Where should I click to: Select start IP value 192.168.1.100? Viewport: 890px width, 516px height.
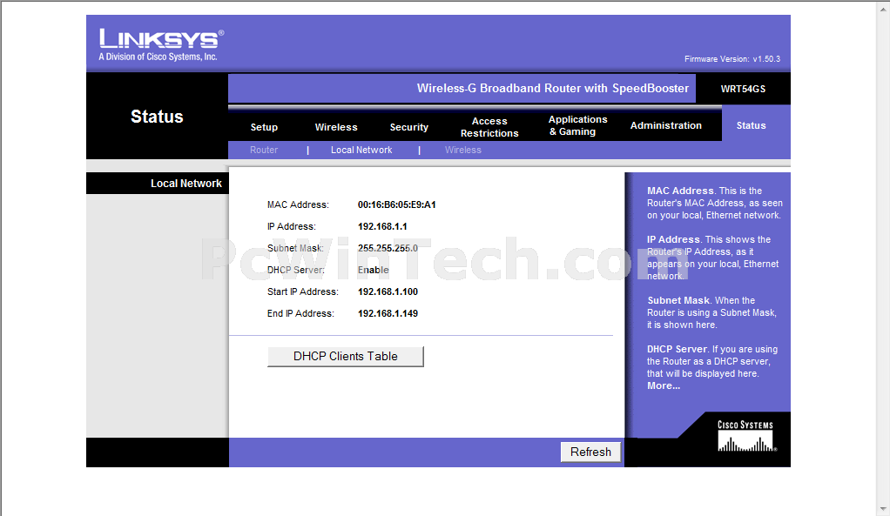coord(388,292)
